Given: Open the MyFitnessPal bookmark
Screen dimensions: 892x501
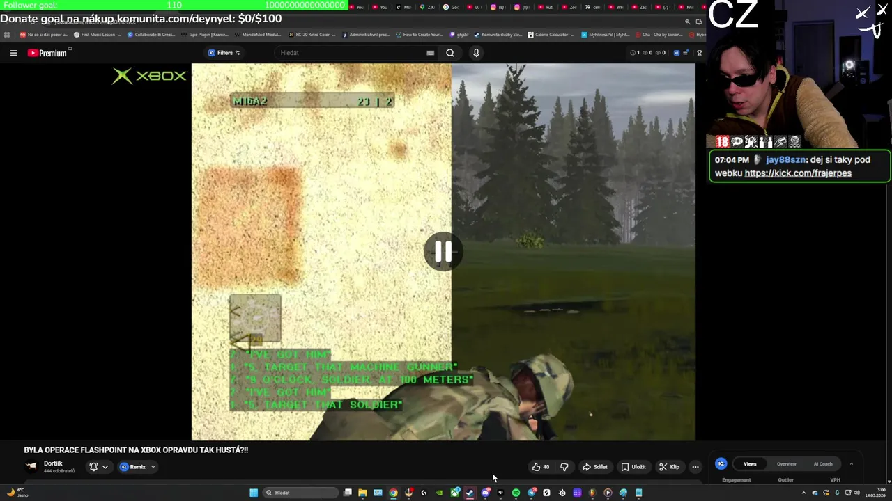Looking at the screenshot, I should point(605,34).
